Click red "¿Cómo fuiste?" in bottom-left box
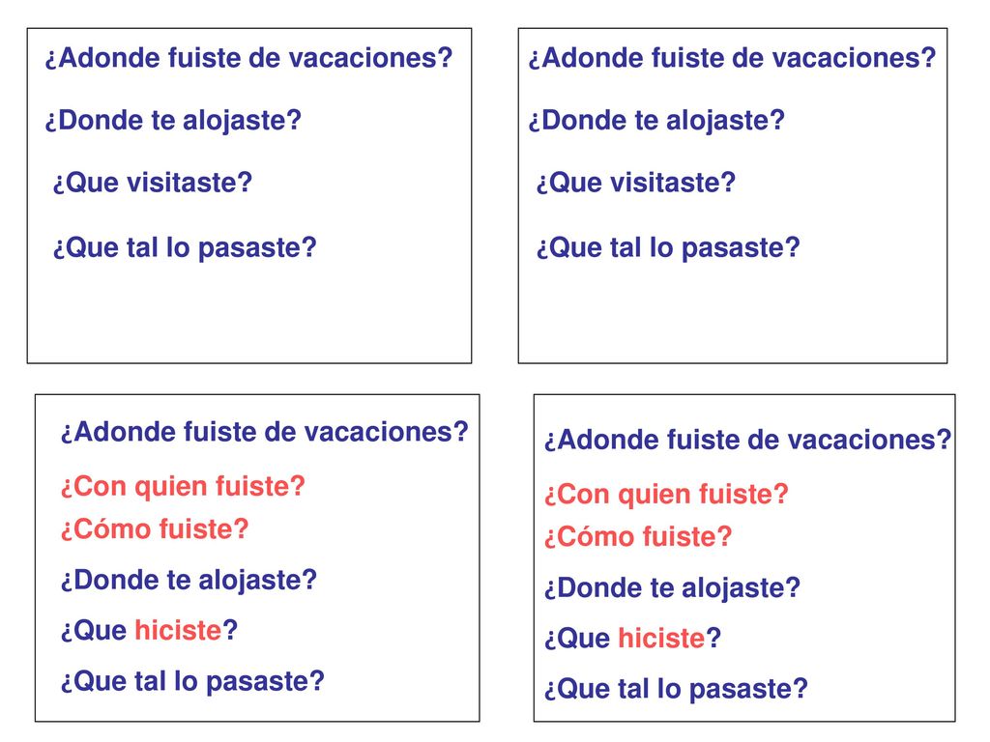Viewport: 990px width, 742px height. [x=155, y=529]
